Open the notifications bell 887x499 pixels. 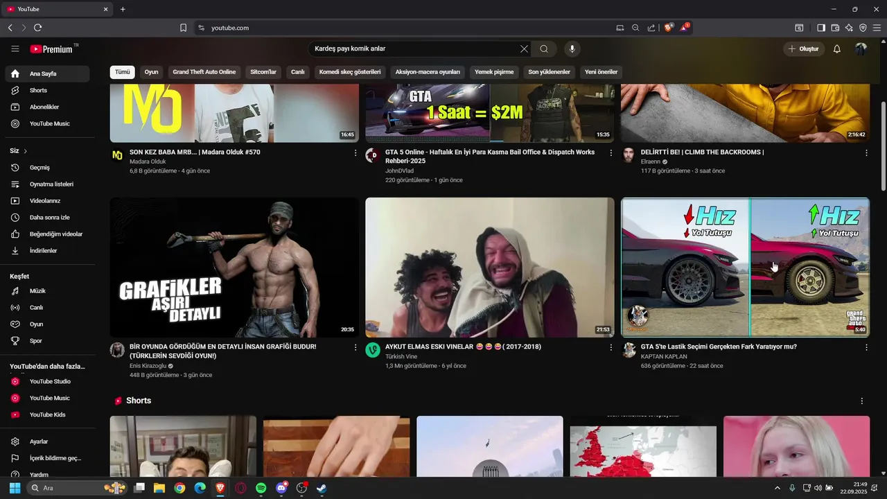[836, 49]
